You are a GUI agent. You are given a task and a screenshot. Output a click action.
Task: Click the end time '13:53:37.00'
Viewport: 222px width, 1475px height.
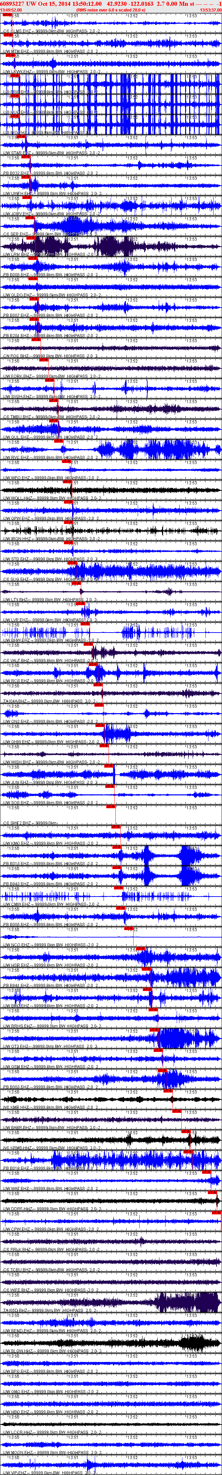point(210,10)
